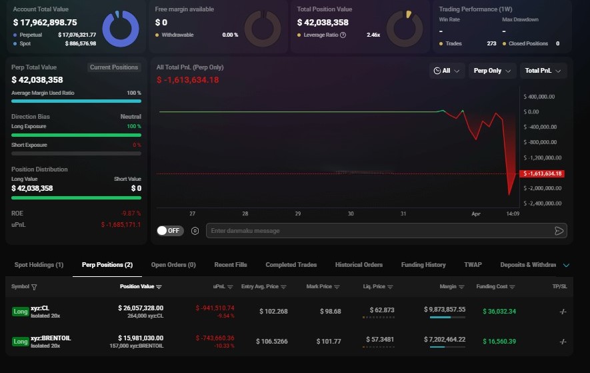Open the All time range dropdown
Viewport: 590px width, 373px height.
pos(447,71)
